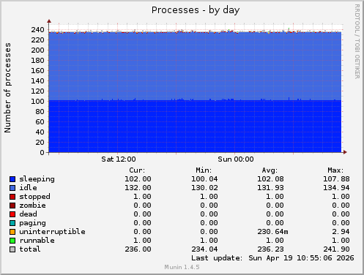The width and height of the screenshot is (364, 275).
Task: Click the uninterruptible legend color swatch
Action: point(12,232)
